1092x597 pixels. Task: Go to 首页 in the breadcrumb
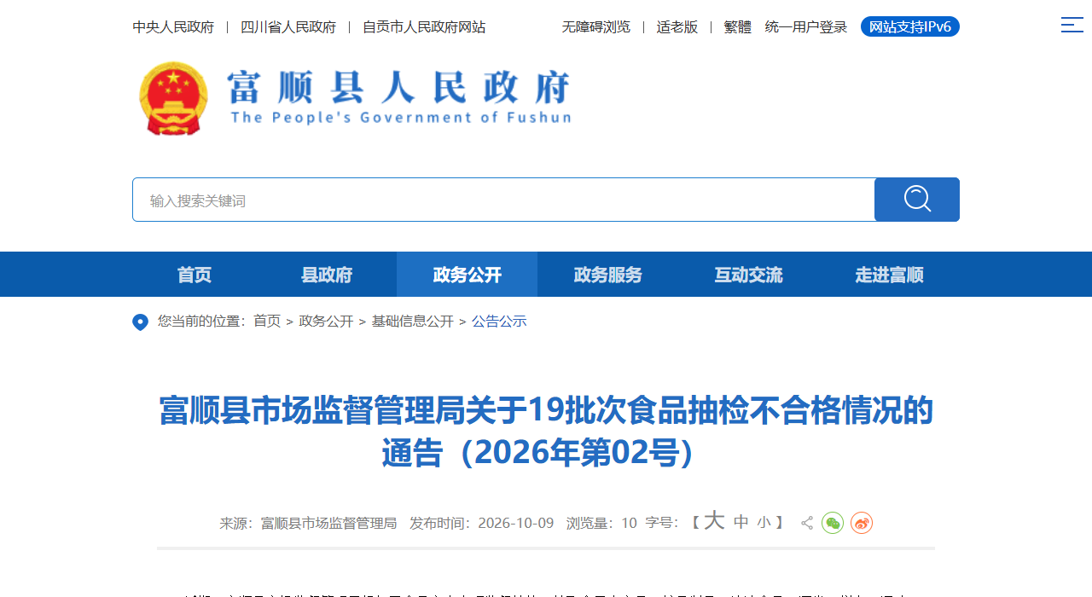coord(267,322)
